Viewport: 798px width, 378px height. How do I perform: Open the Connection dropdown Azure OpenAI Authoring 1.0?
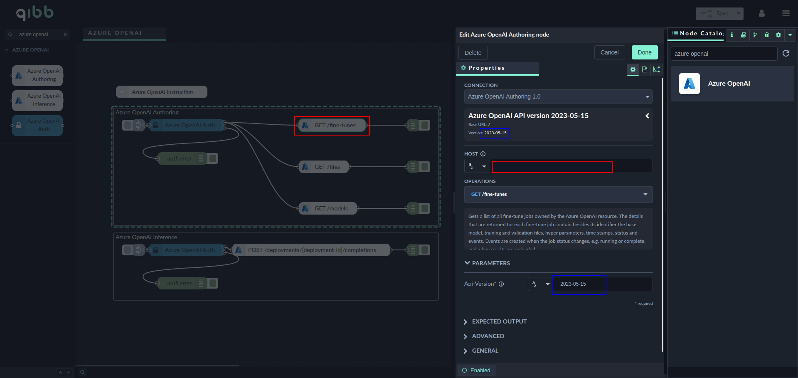558,96
